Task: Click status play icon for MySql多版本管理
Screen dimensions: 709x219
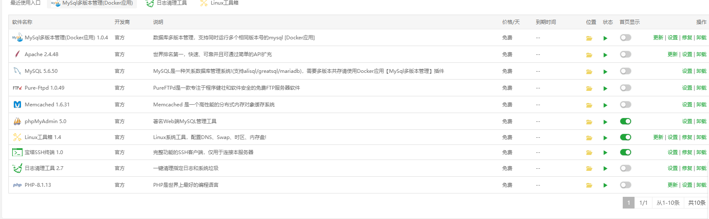Action: click(605, 38)
